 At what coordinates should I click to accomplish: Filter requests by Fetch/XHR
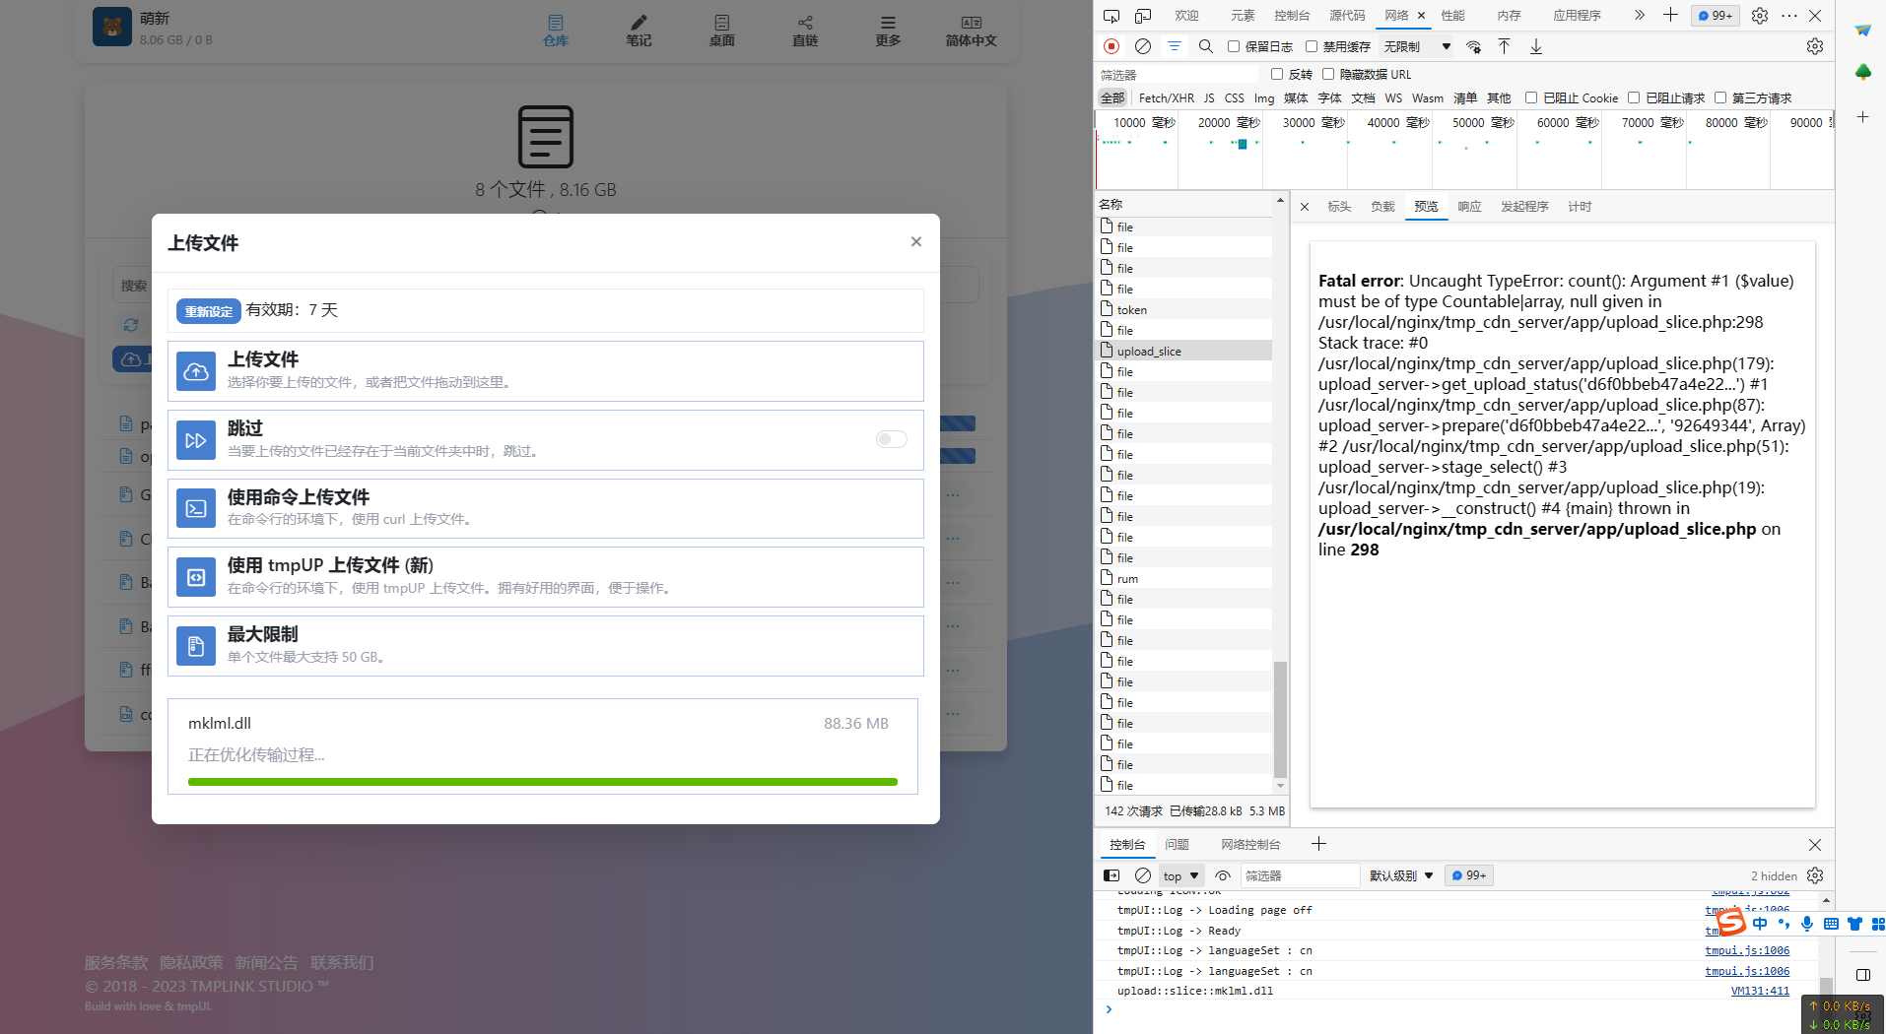1167,97
